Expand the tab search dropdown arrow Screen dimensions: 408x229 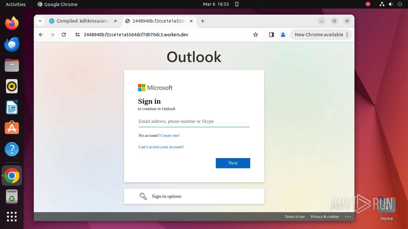pyautogui.click(x=40, y=21)
